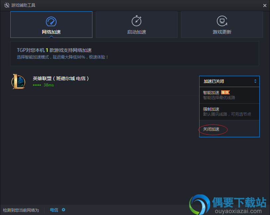The height and width of the screenshot is (215, 270).
Task: Switch to the 网络加速 tab
Action: pos(51,25)
